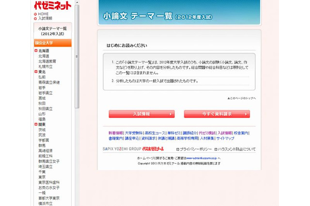Screen dimensions: 310x206
Task: Open the ハラスメント防止について link
Action: point(237,149)
